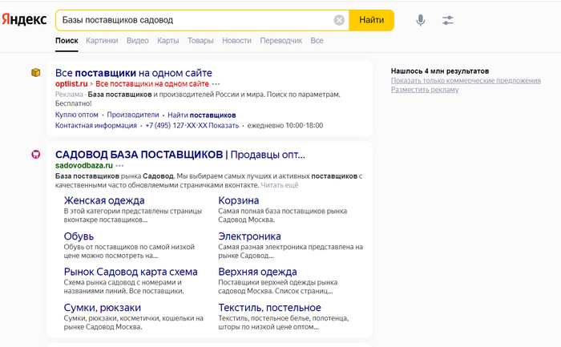Open search settings sliders icon
Screen dimensions: 561x347
[x=447, y=20]
